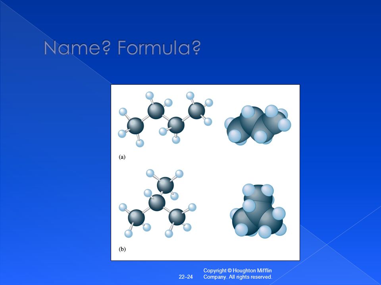Click the slide title "Name? Formula?"
The height and width of the screenshot is (285, 381).
click(x=122, y=47)
